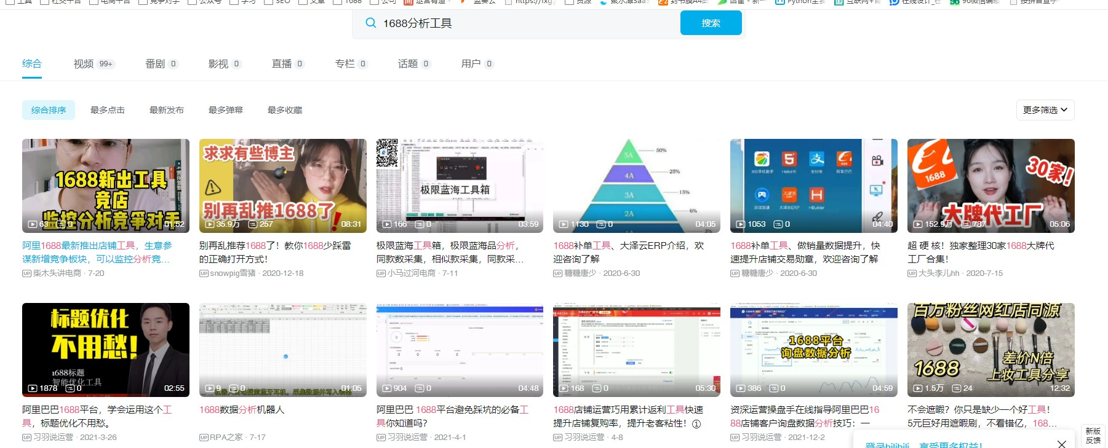Viewport: 1108px width, 448px height.
Task: Click the play-count icon showing 166
Action: pos(387,224)
